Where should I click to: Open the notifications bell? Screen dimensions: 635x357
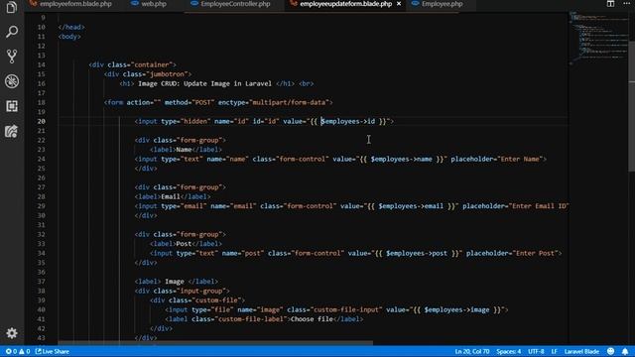pos(625,351)
